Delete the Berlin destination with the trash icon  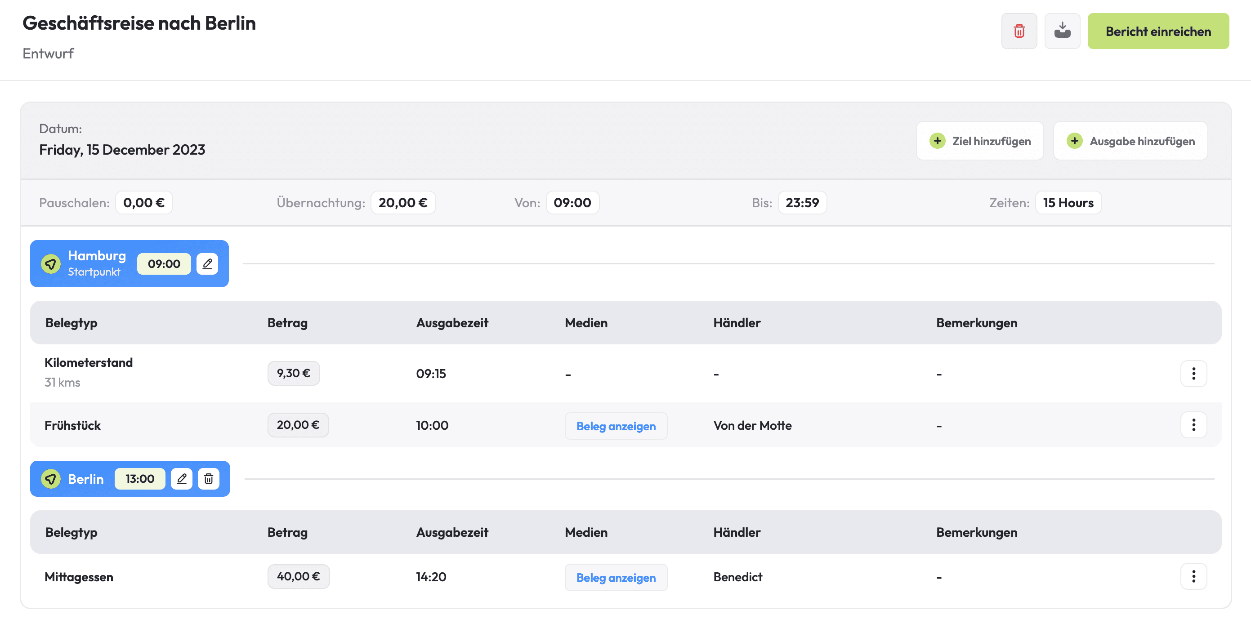208,479
